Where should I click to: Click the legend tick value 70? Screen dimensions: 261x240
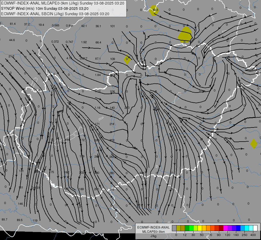click(210, 235)
